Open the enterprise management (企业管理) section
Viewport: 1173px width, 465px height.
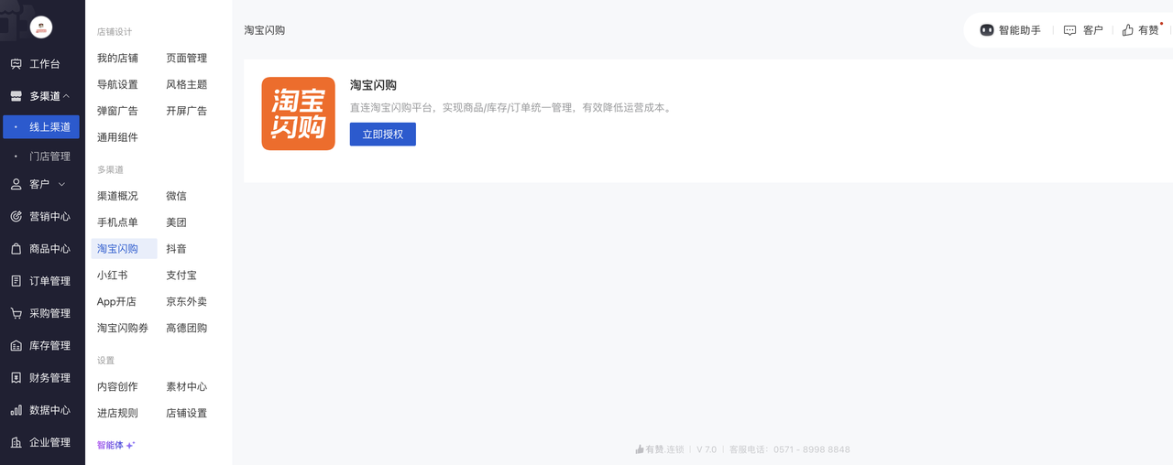[49, 442]
